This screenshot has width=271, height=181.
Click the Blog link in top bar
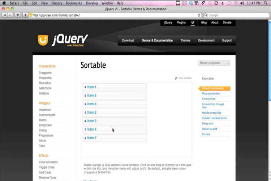(204, 22)
